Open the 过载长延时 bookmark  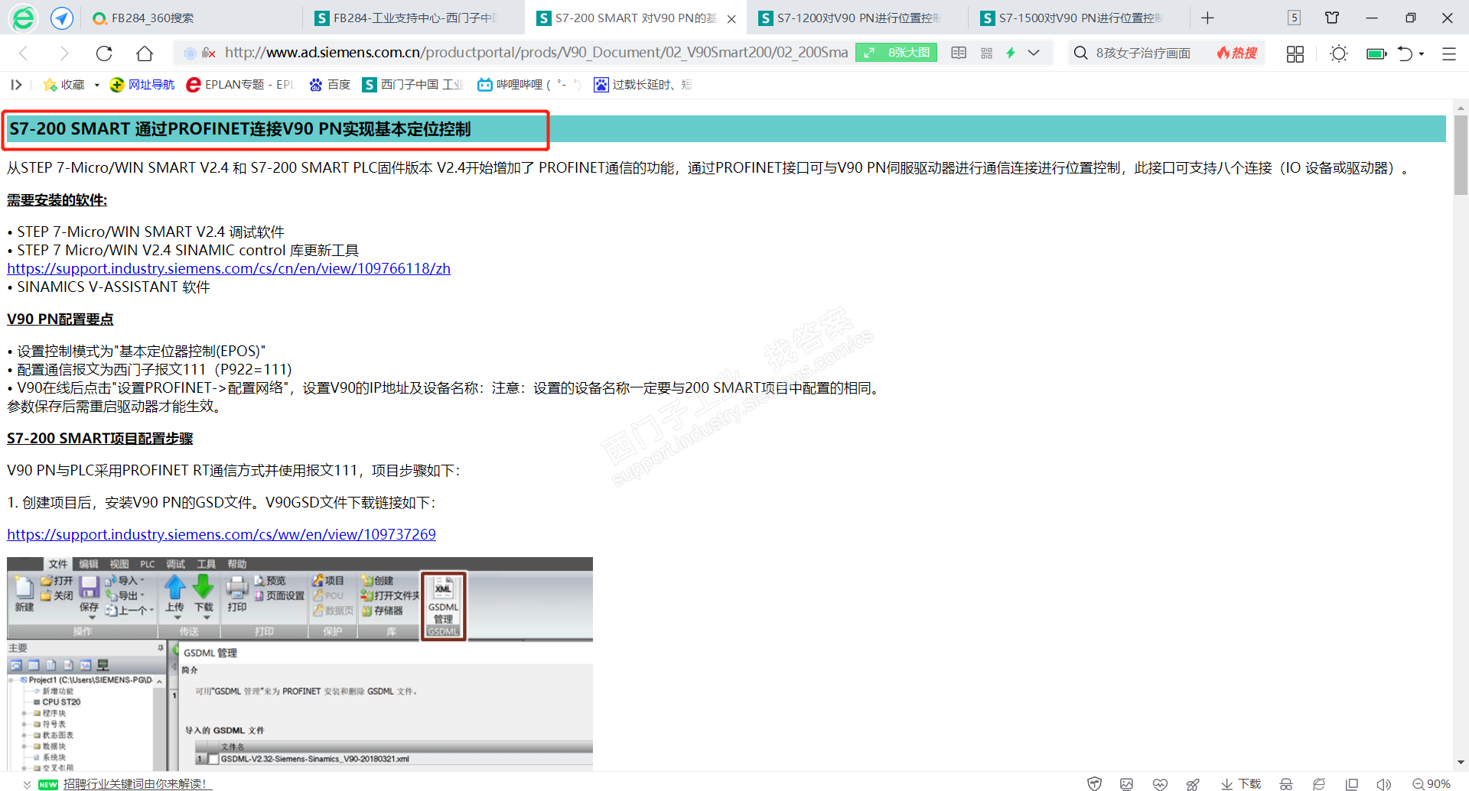click(x=643, y=84)
